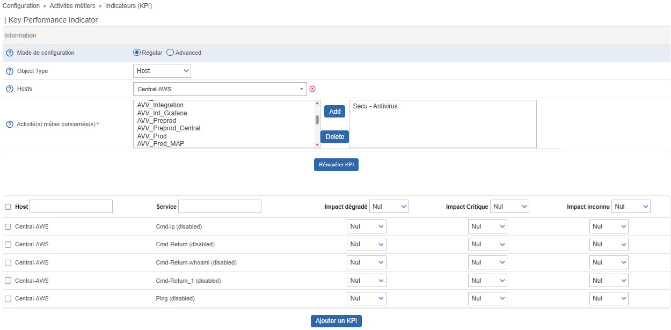The image size is (671, 330).
Task: Click help icon beside Object Type
Action: tap(9, 71)
